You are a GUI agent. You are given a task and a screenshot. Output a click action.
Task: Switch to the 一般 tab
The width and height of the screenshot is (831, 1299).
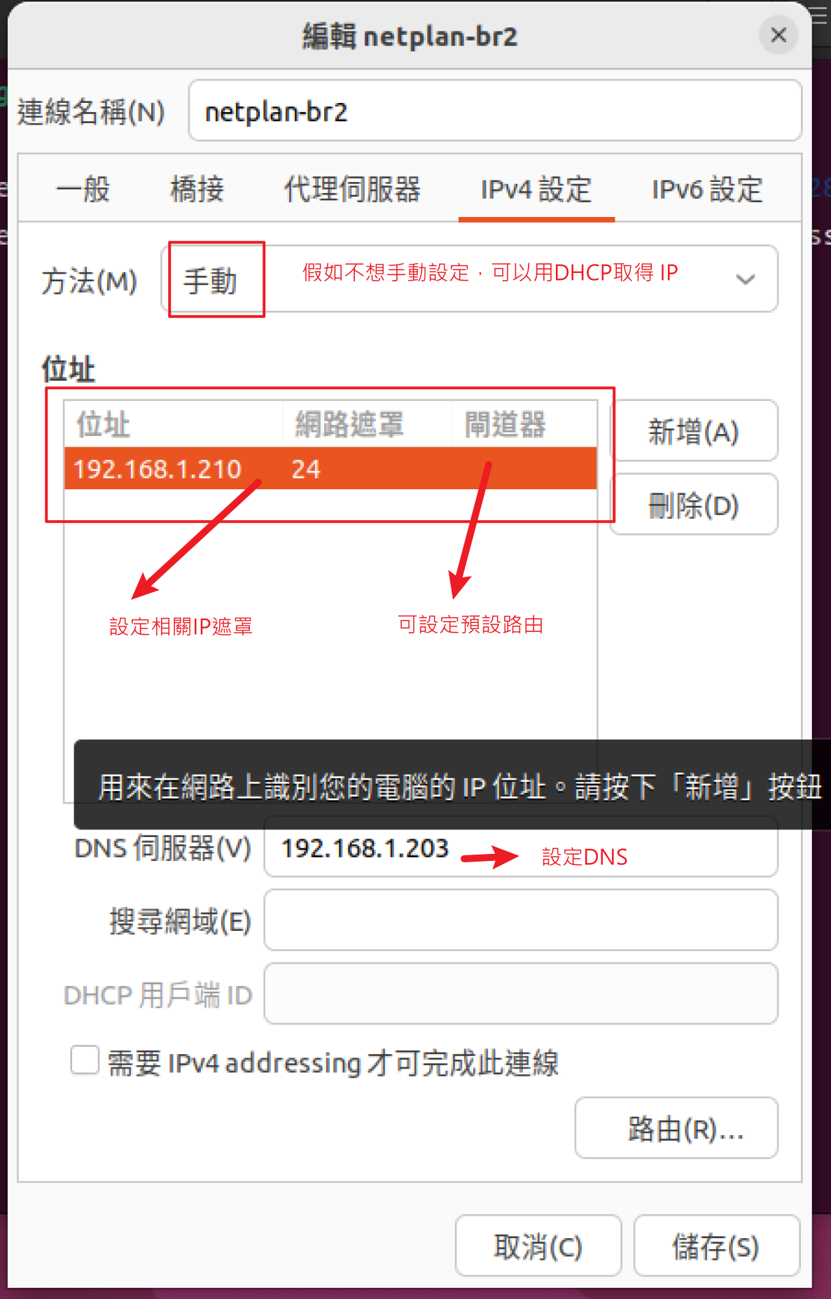(83, 189)
